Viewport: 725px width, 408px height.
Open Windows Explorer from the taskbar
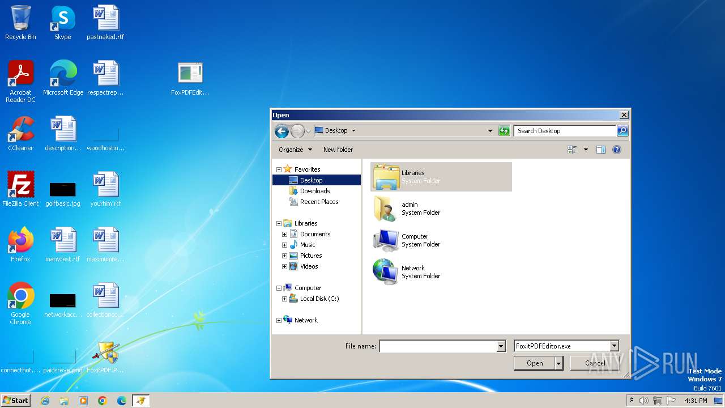64,401
